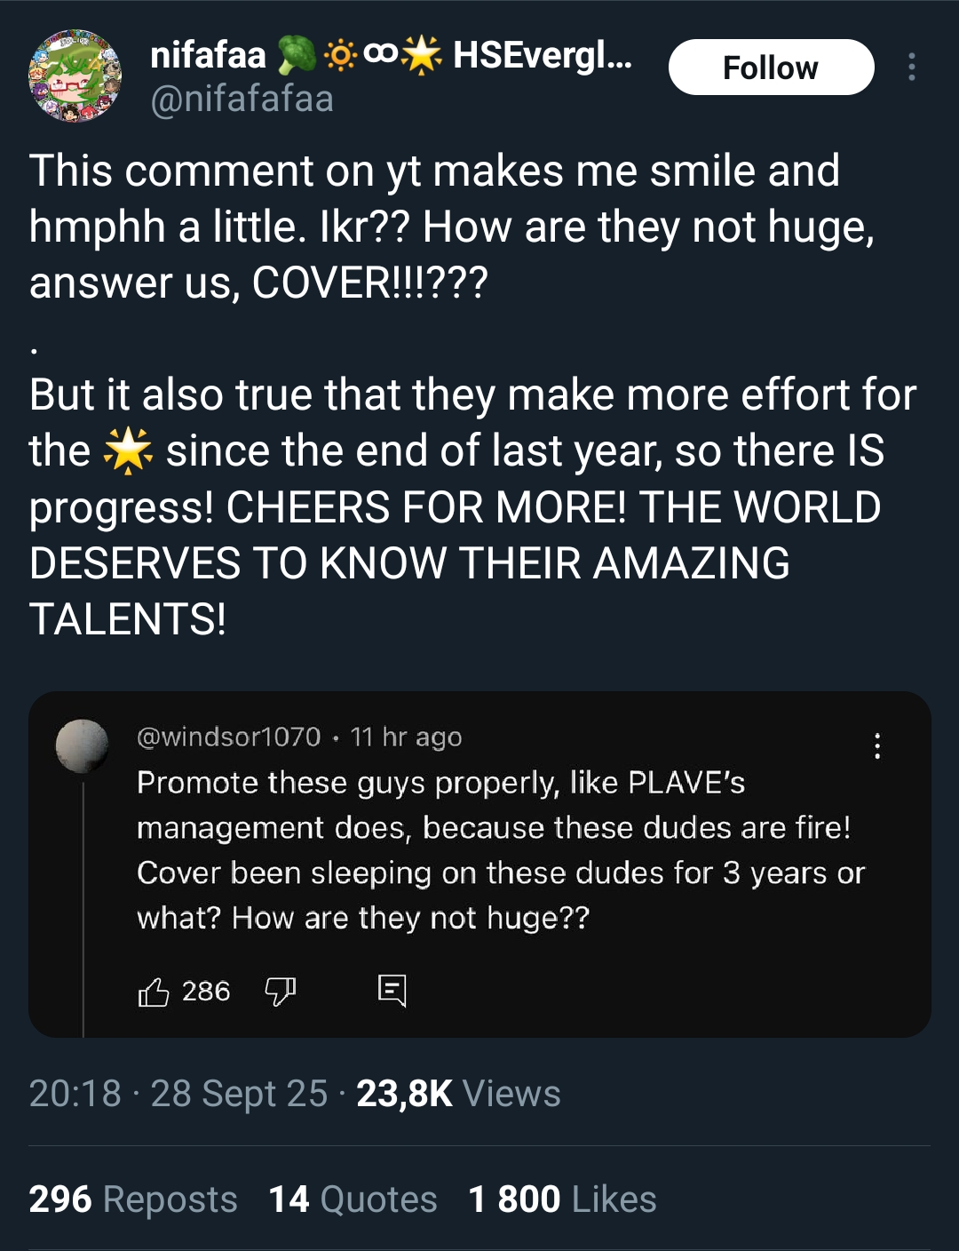This screenshot has height=1251, width=959.
Task: Click the 20:18 · 28 Sept 25 timestamp
Action: click(x=178, y=1094)
